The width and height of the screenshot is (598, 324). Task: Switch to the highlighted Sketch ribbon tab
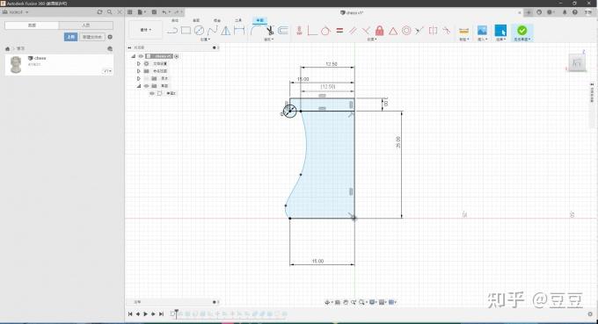[x=259, y=20]
